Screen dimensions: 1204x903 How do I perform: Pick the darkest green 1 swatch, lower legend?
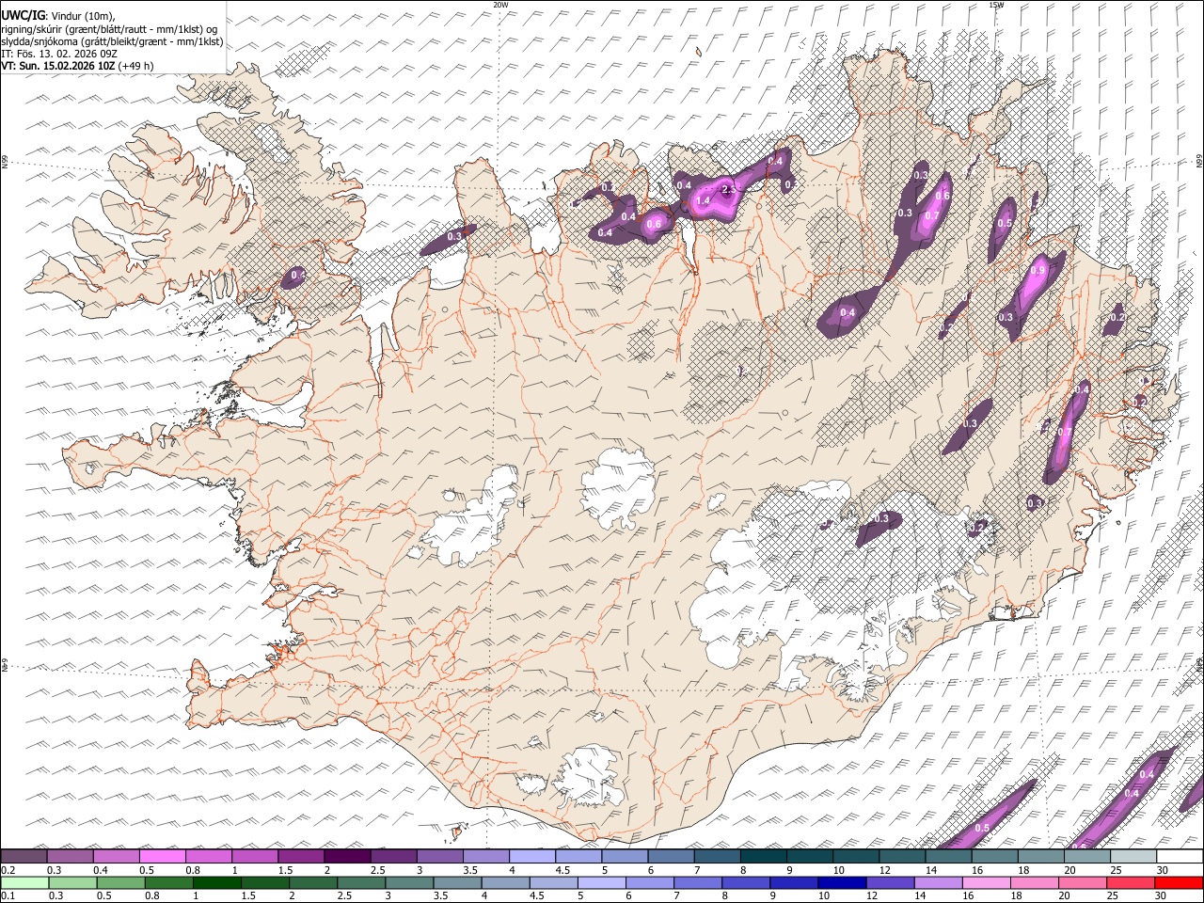pyautogui.click(x=216, y=883)
